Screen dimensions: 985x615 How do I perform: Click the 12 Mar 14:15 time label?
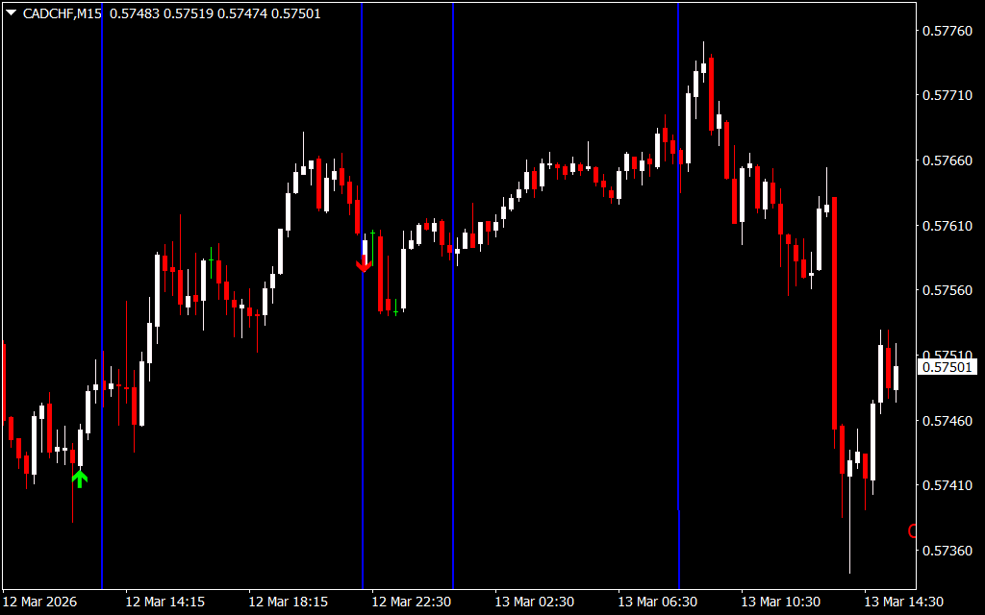(164, 602)
